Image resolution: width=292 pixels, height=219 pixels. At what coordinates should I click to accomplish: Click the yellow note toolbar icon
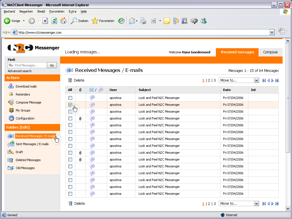(167, 21)
